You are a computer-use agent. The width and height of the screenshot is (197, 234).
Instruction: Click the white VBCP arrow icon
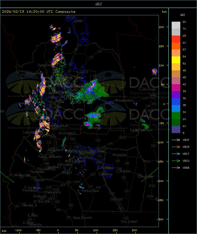coord(176,140)
